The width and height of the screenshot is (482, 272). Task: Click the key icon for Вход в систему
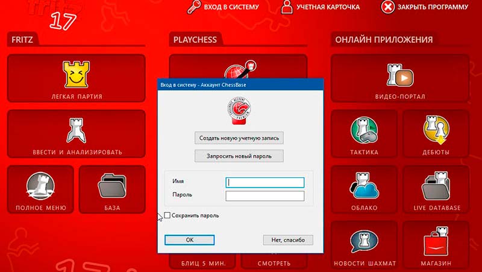coord(194,7)
